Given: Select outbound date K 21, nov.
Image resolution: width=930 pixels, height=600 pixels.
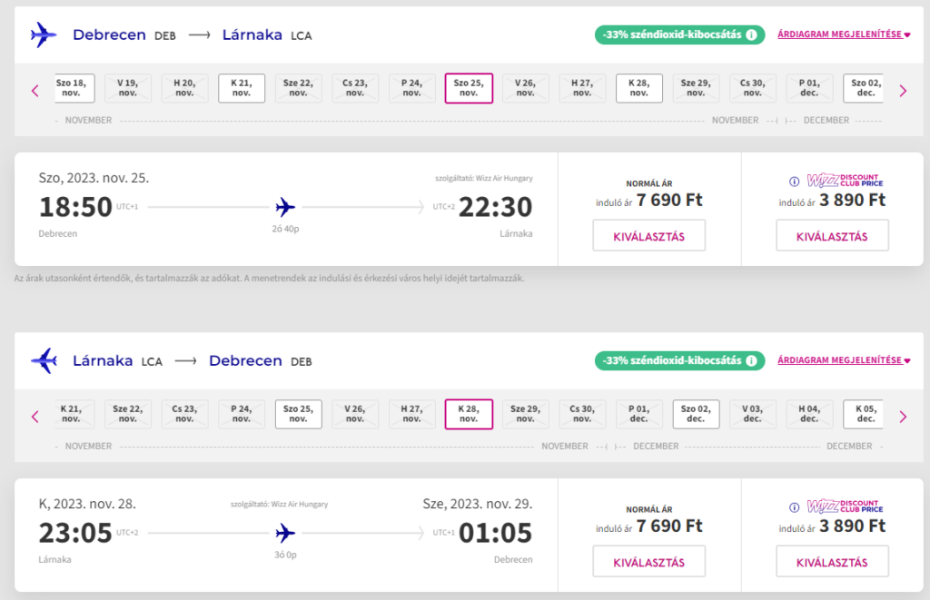Looking at the screenshot, I should point(242,88).
